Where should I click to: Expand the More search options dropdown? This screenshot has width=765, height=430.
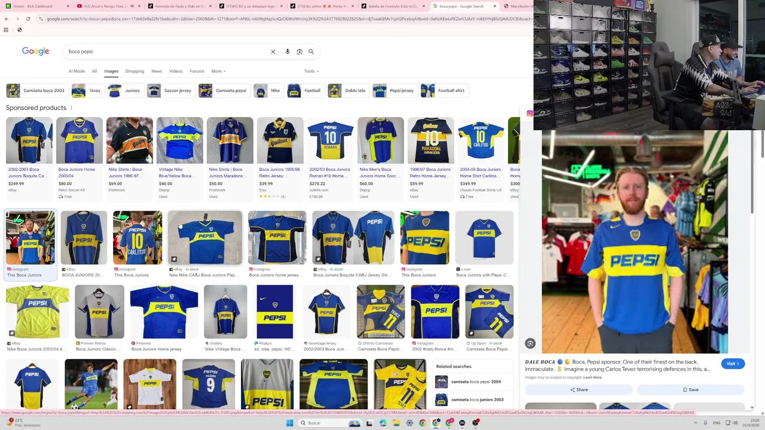(x=218, y=71)
